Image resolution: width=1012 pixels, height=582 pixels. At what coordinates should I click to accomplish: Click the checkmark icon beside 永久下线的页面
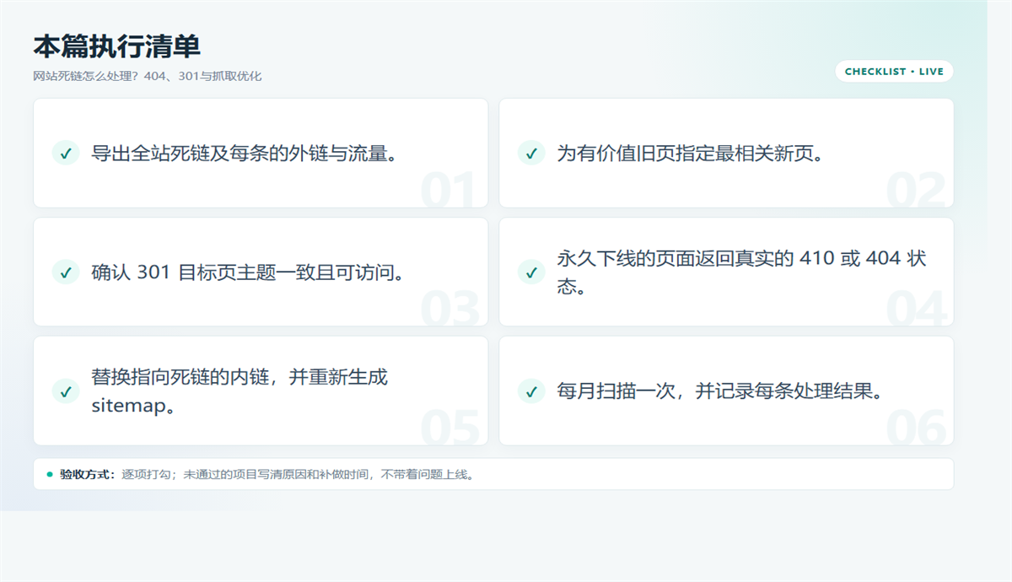(531, 272)
